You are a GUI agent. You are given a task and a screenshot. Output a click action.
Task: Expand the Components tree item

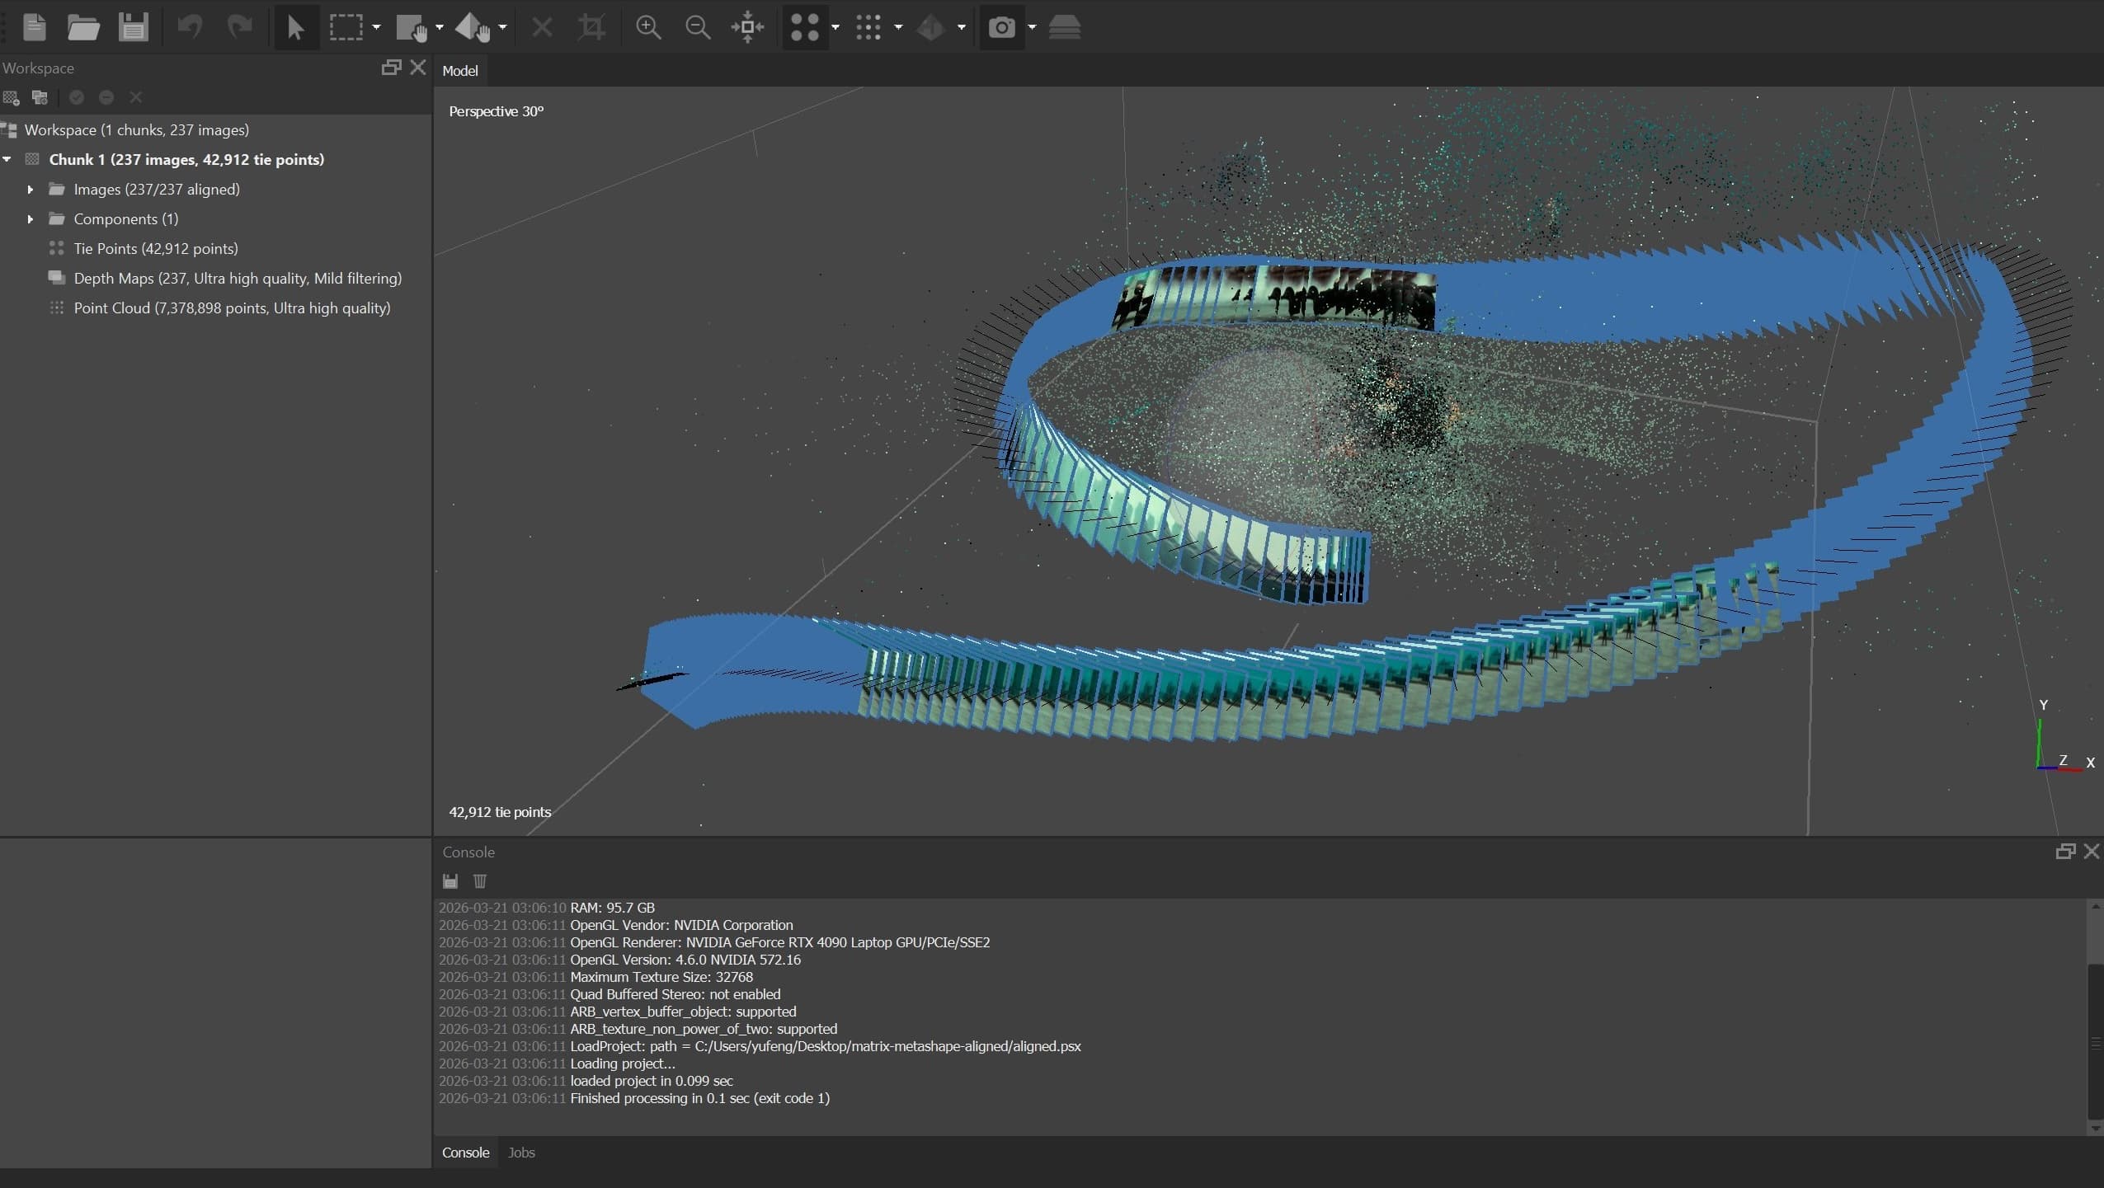point(31,218)
